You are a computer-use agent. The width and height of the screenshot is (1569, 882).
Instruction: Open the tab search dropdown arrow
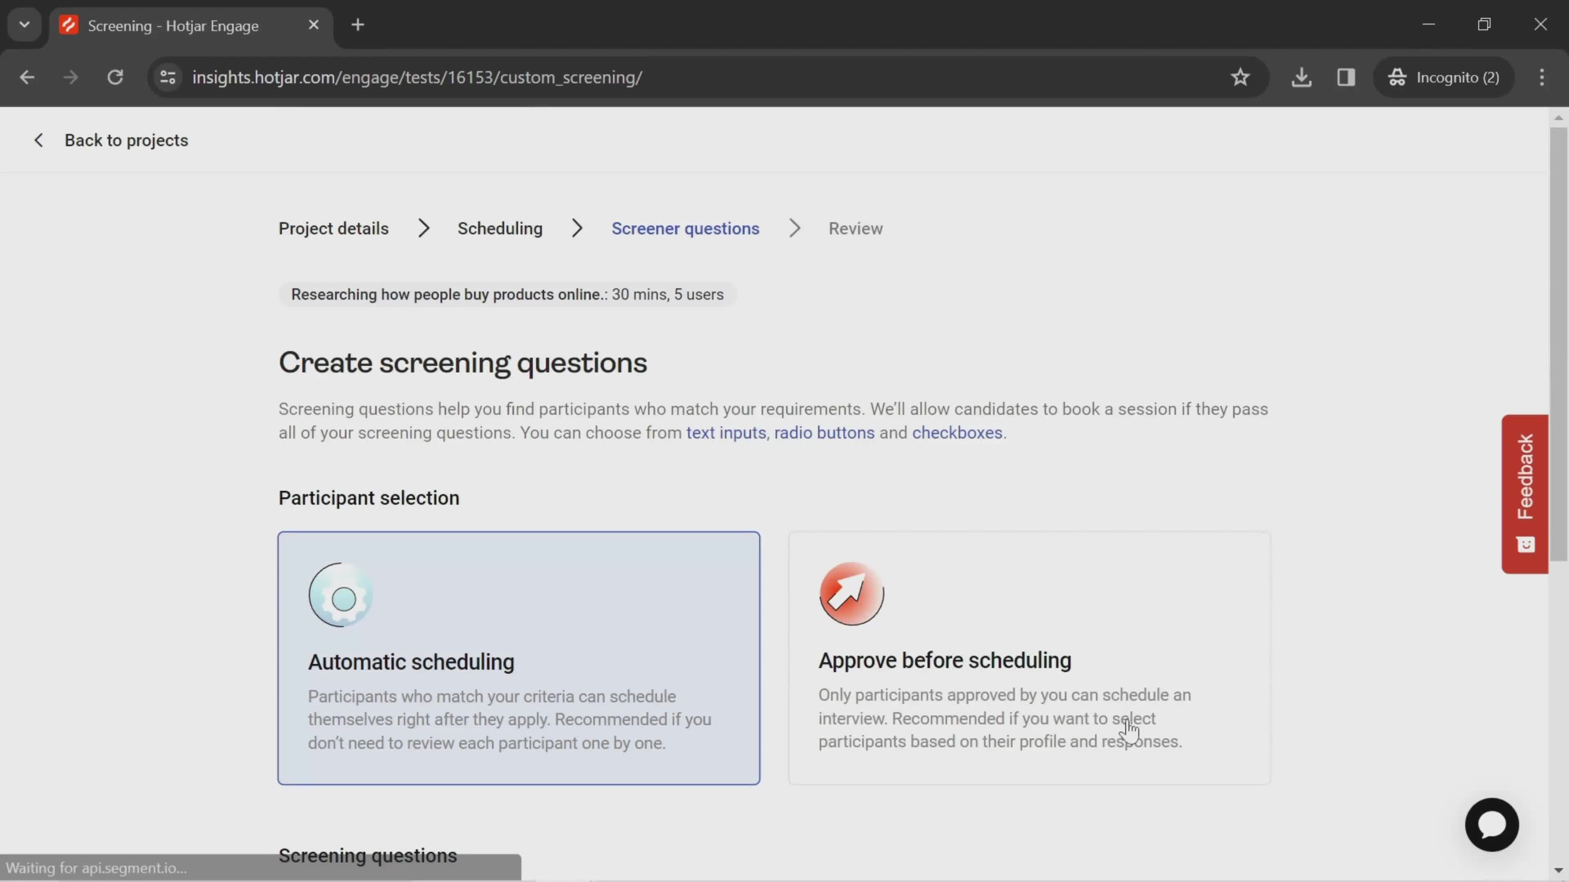pyautogui.click(x=25, y=25)
